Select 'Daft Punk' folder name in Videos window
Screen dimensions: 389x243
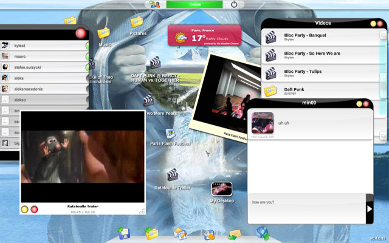(294, 89)
